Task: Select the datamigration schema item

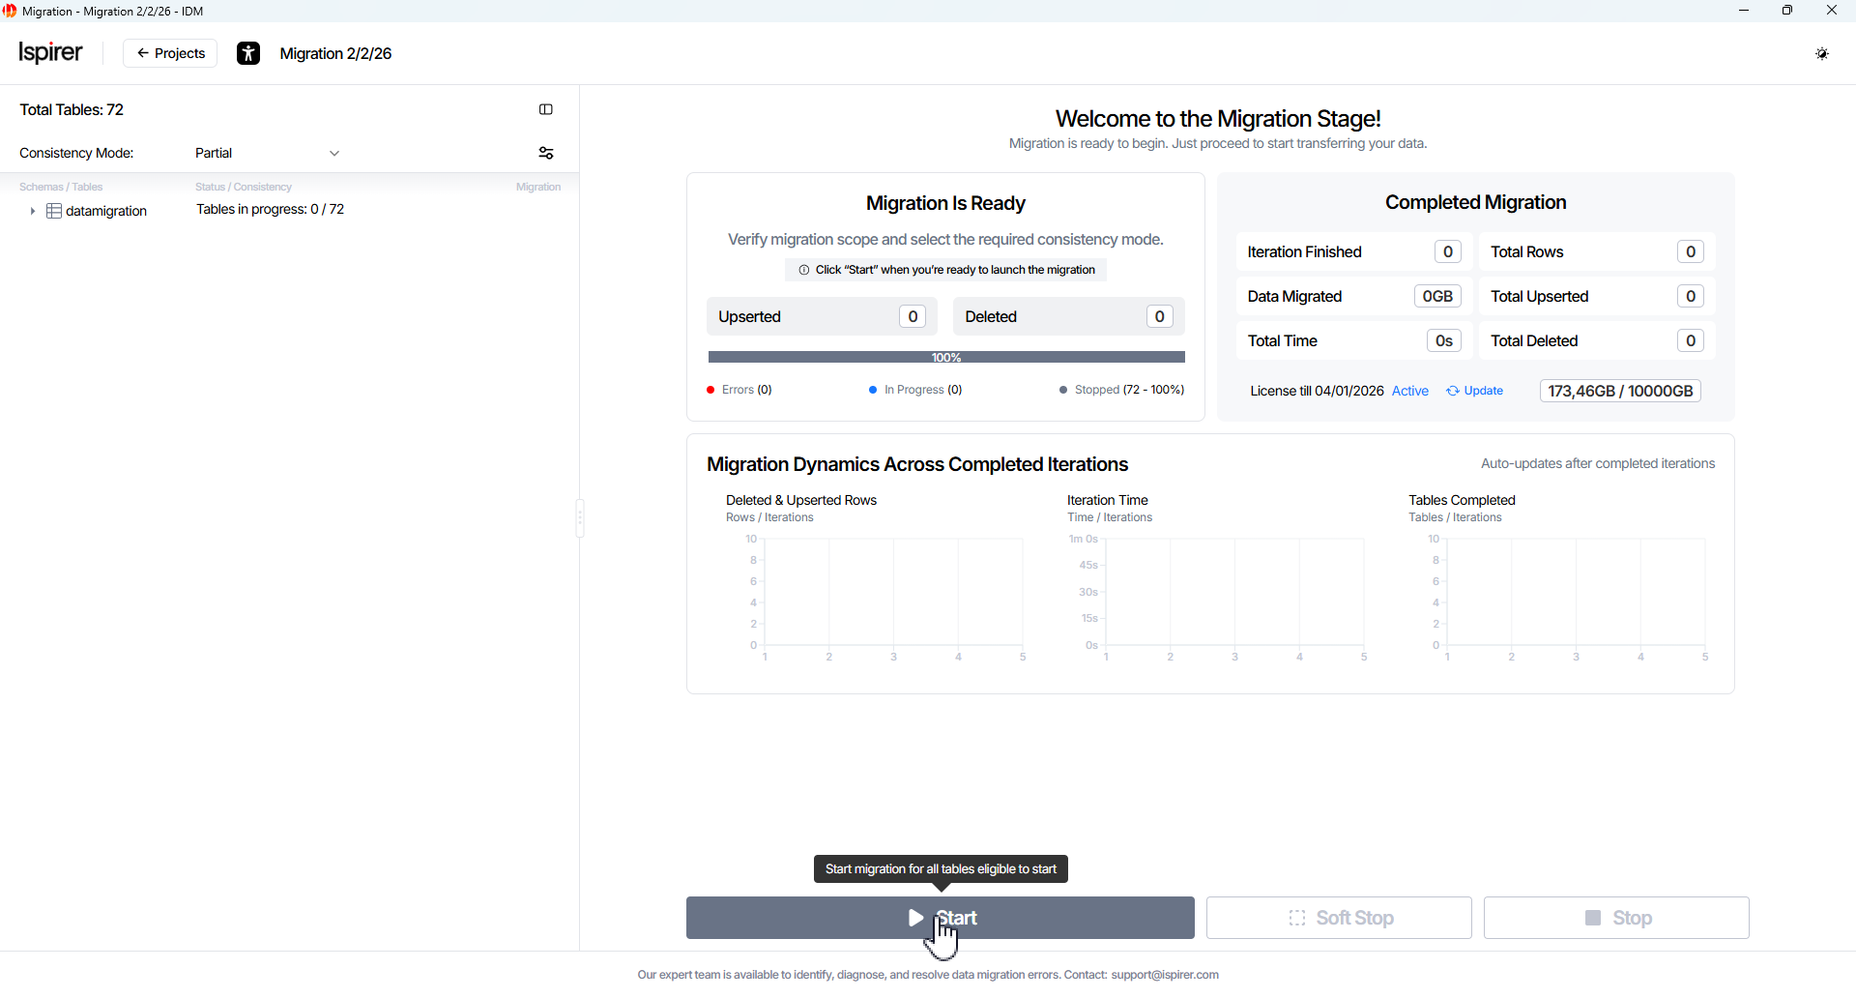Action: [106, 211]
